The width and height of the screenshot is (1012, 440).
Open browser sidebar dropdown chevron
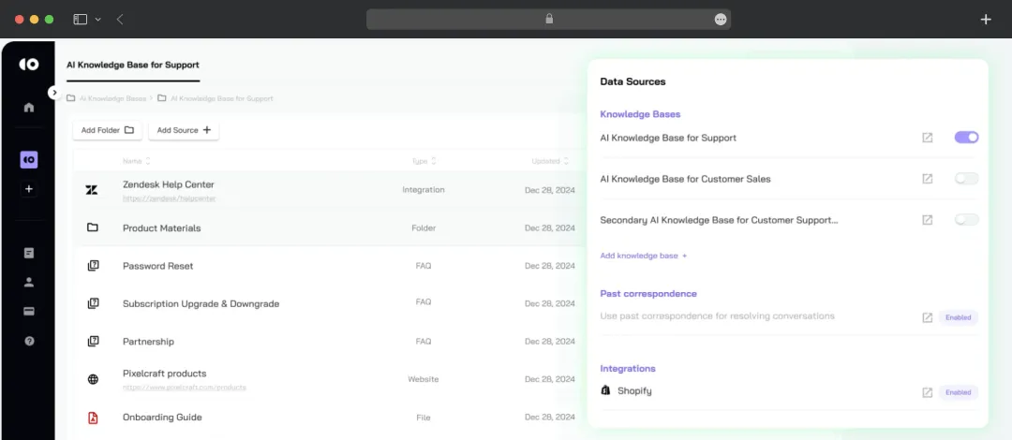tap(98, 20)
